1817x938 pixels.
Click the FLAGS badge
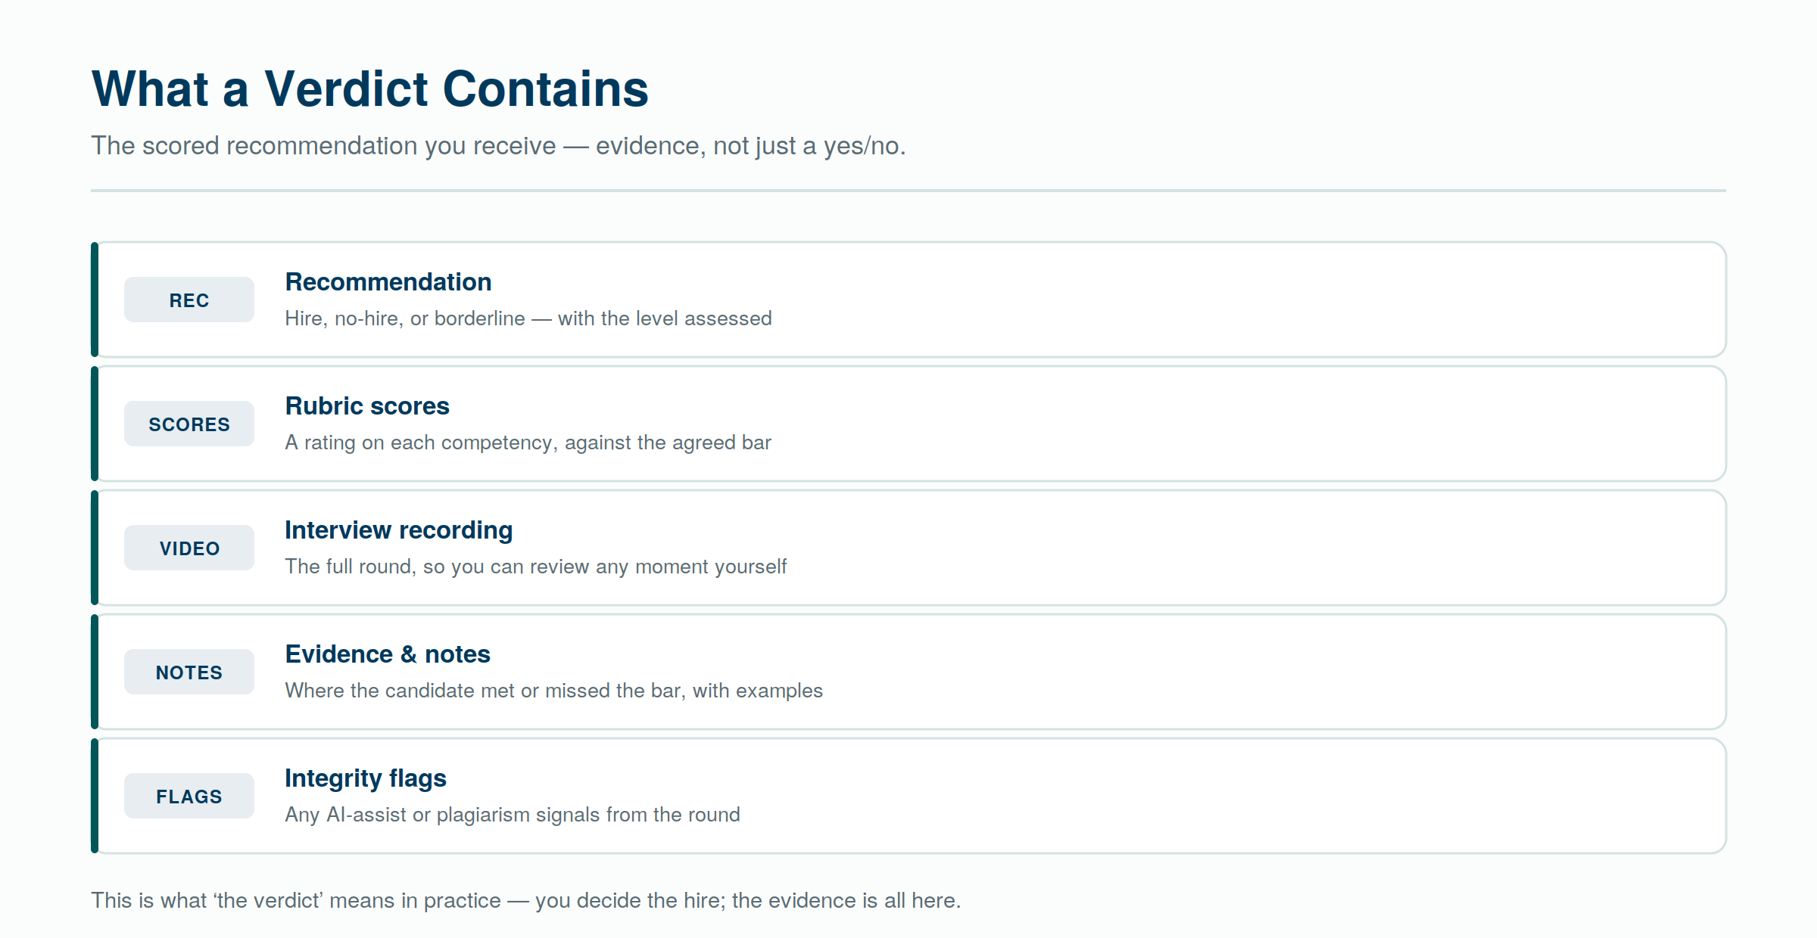pos(189,796)
